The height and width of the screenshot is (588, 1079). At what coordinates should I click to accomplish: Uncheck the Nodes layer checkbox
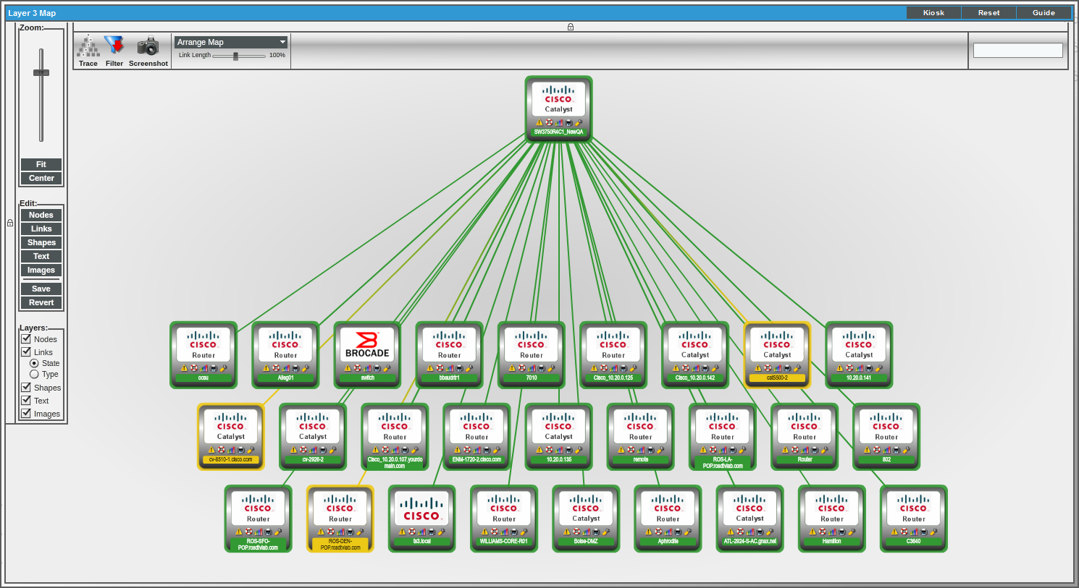point(26,338)
